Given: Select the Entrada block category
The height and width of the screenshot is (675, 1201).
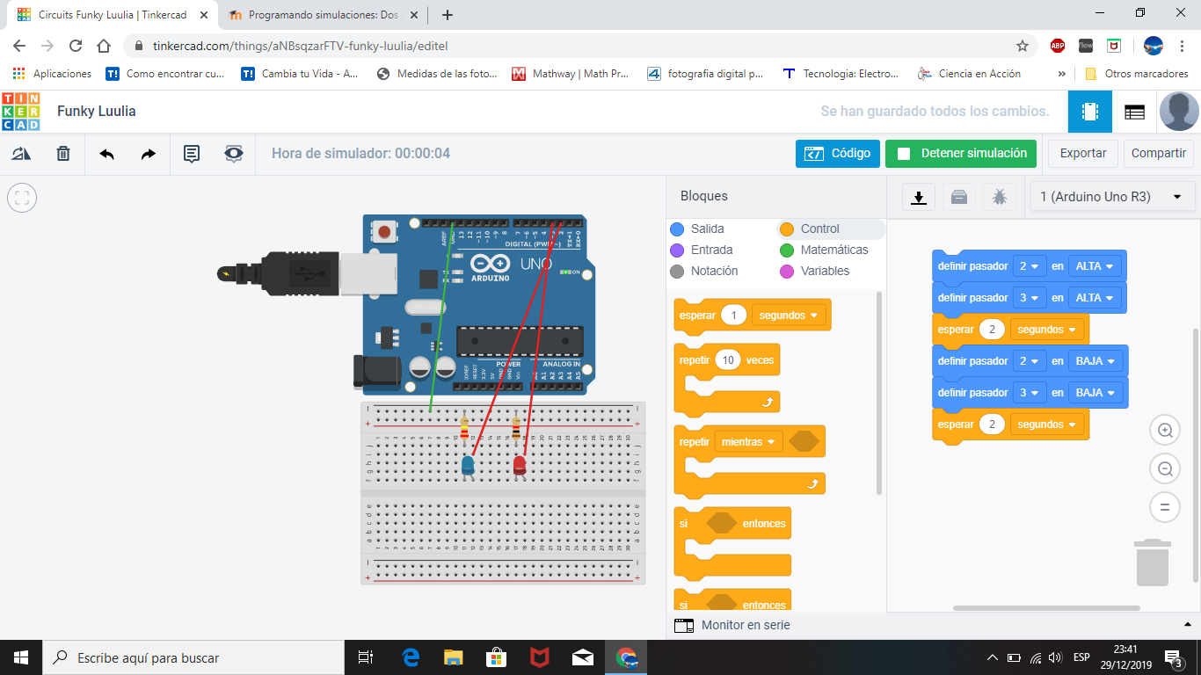Looking at the screenshot, I should tap(712, 250).
